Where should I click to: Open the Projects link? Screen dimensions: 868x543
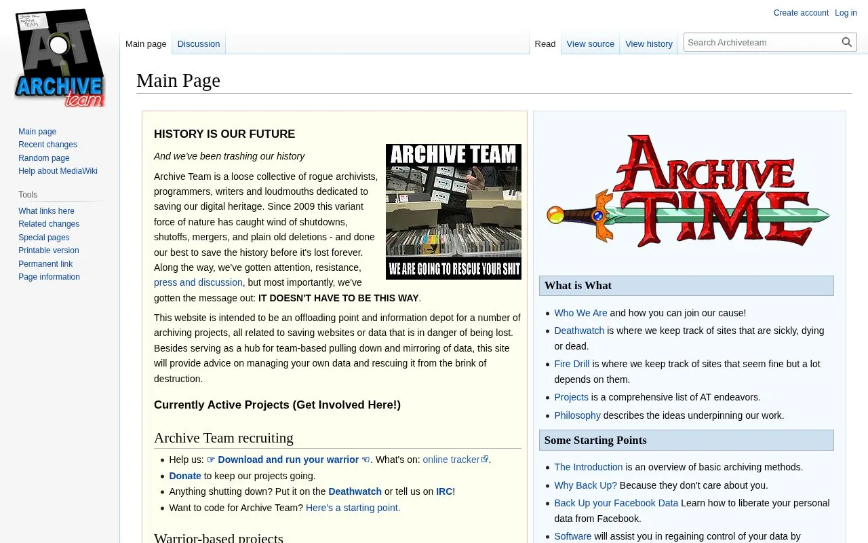(x=571, y=397)
